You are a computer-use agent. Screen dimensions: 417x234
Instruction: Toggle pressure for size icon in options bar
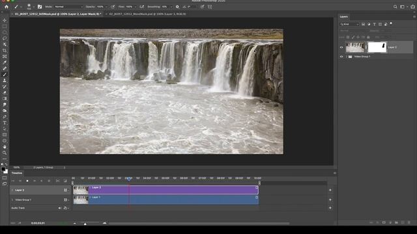pyautogui.click(x=202, y=7)
